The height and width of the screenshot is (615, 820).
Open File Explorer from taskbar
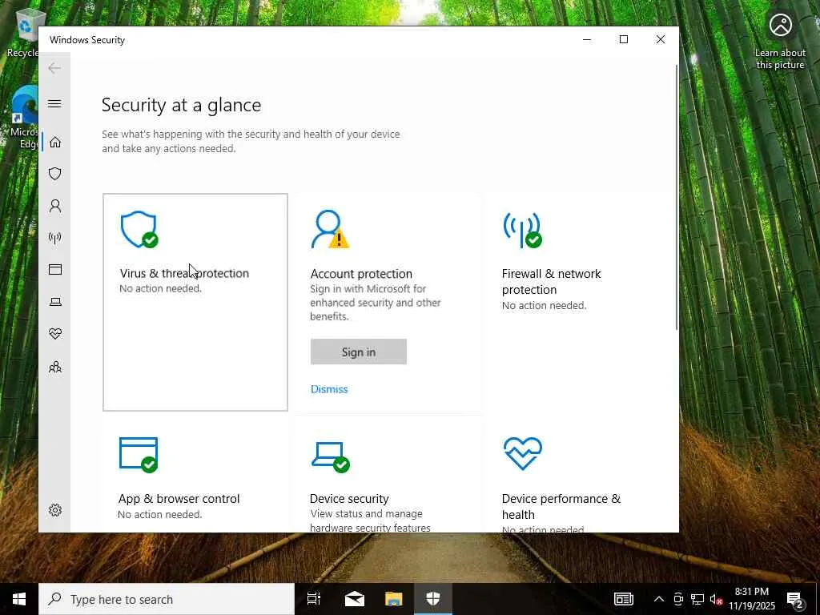[394, 599]
